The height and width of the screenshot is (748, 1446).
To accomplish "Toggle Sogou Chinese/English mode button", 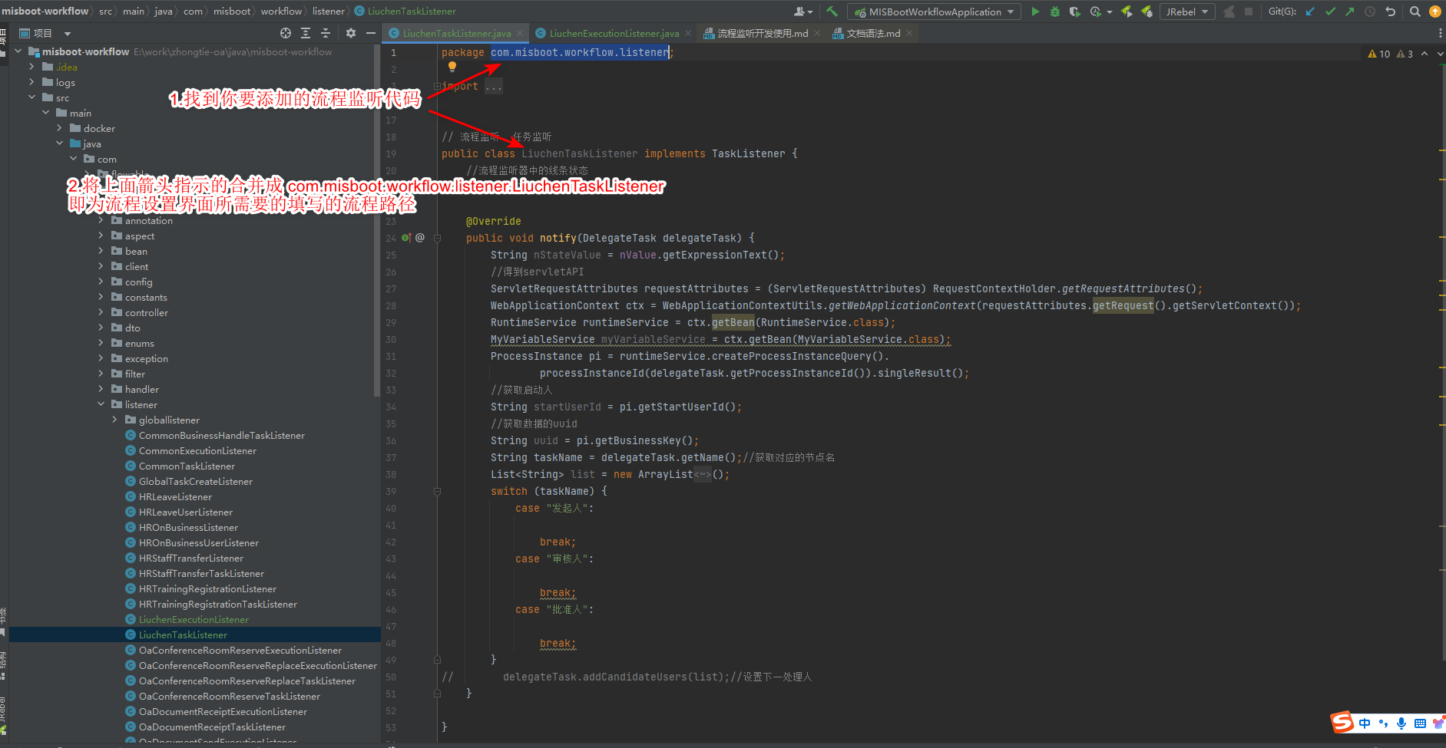I will [1365, 723].
